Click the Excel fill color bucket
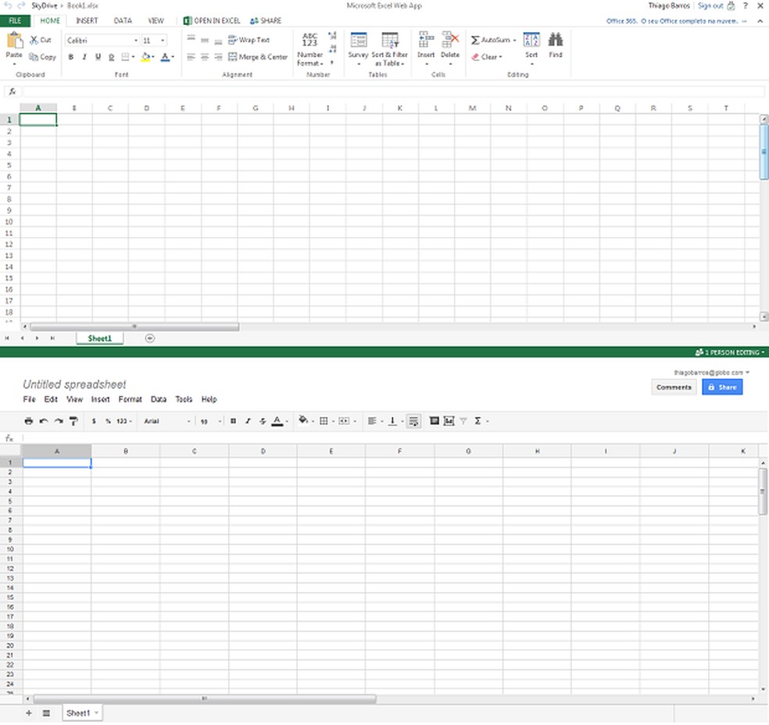Image resolution: width=769 pixels, height=725 pixels. [145, 57]
